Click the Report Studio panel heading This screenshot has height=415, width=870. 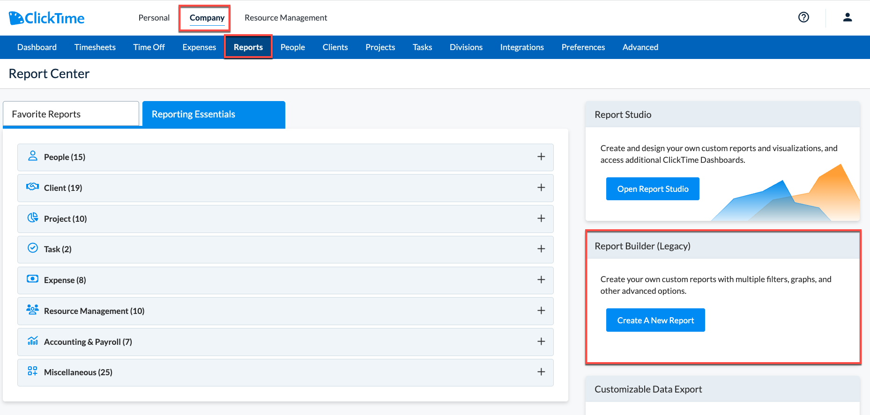pyautogui.click(x=623, y=115)
